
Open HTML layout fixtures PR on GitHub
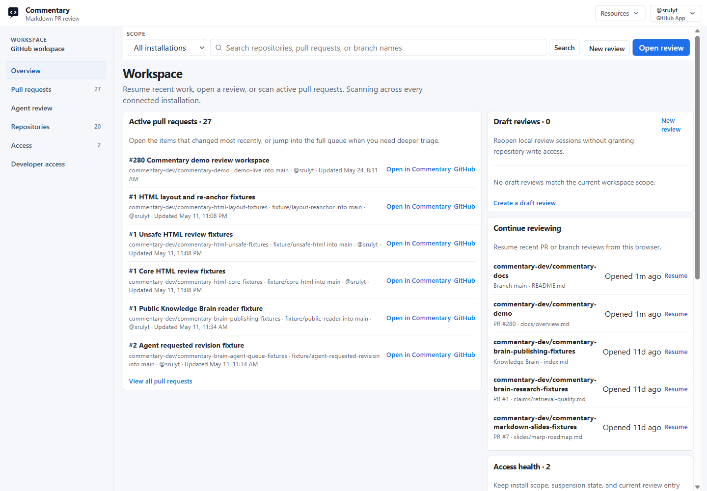pos(464,207)
